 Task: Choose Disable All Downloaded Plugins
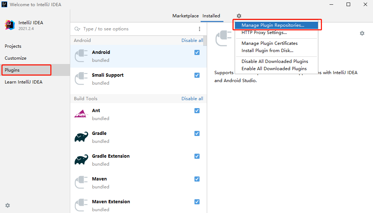point(276,61)
